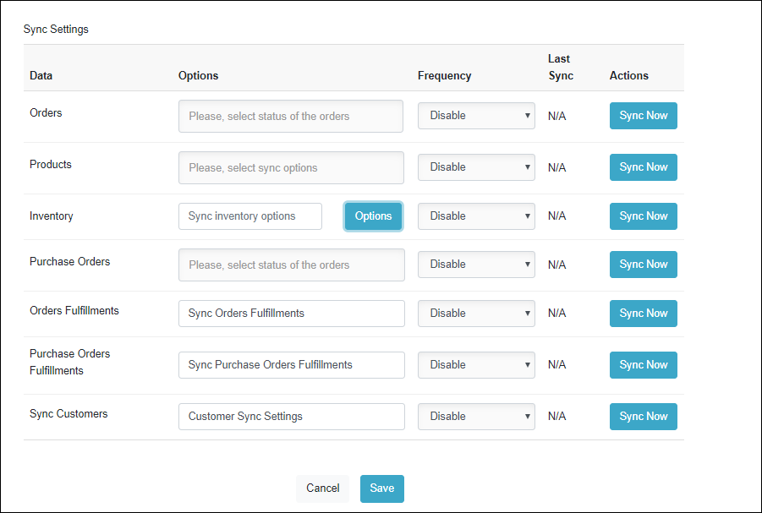Click Sync Now for Purchase Orders Fulfillments
Screen dimensions: 762x513
pos(643,364)
